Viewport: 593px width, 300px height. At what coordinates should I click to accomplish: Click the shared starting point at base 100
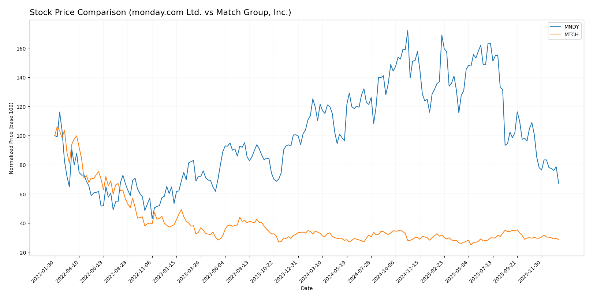point(55,136)
